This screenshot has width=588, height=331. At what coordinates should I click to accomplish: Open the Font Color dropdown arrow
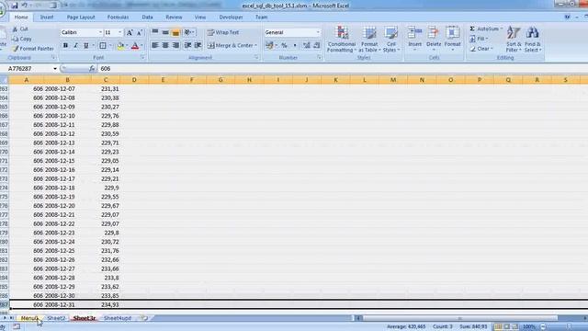pos(141,45)
